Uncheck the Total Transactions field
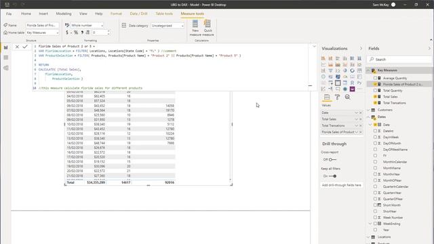The image size is (434, 244). (x=375, y=103)
